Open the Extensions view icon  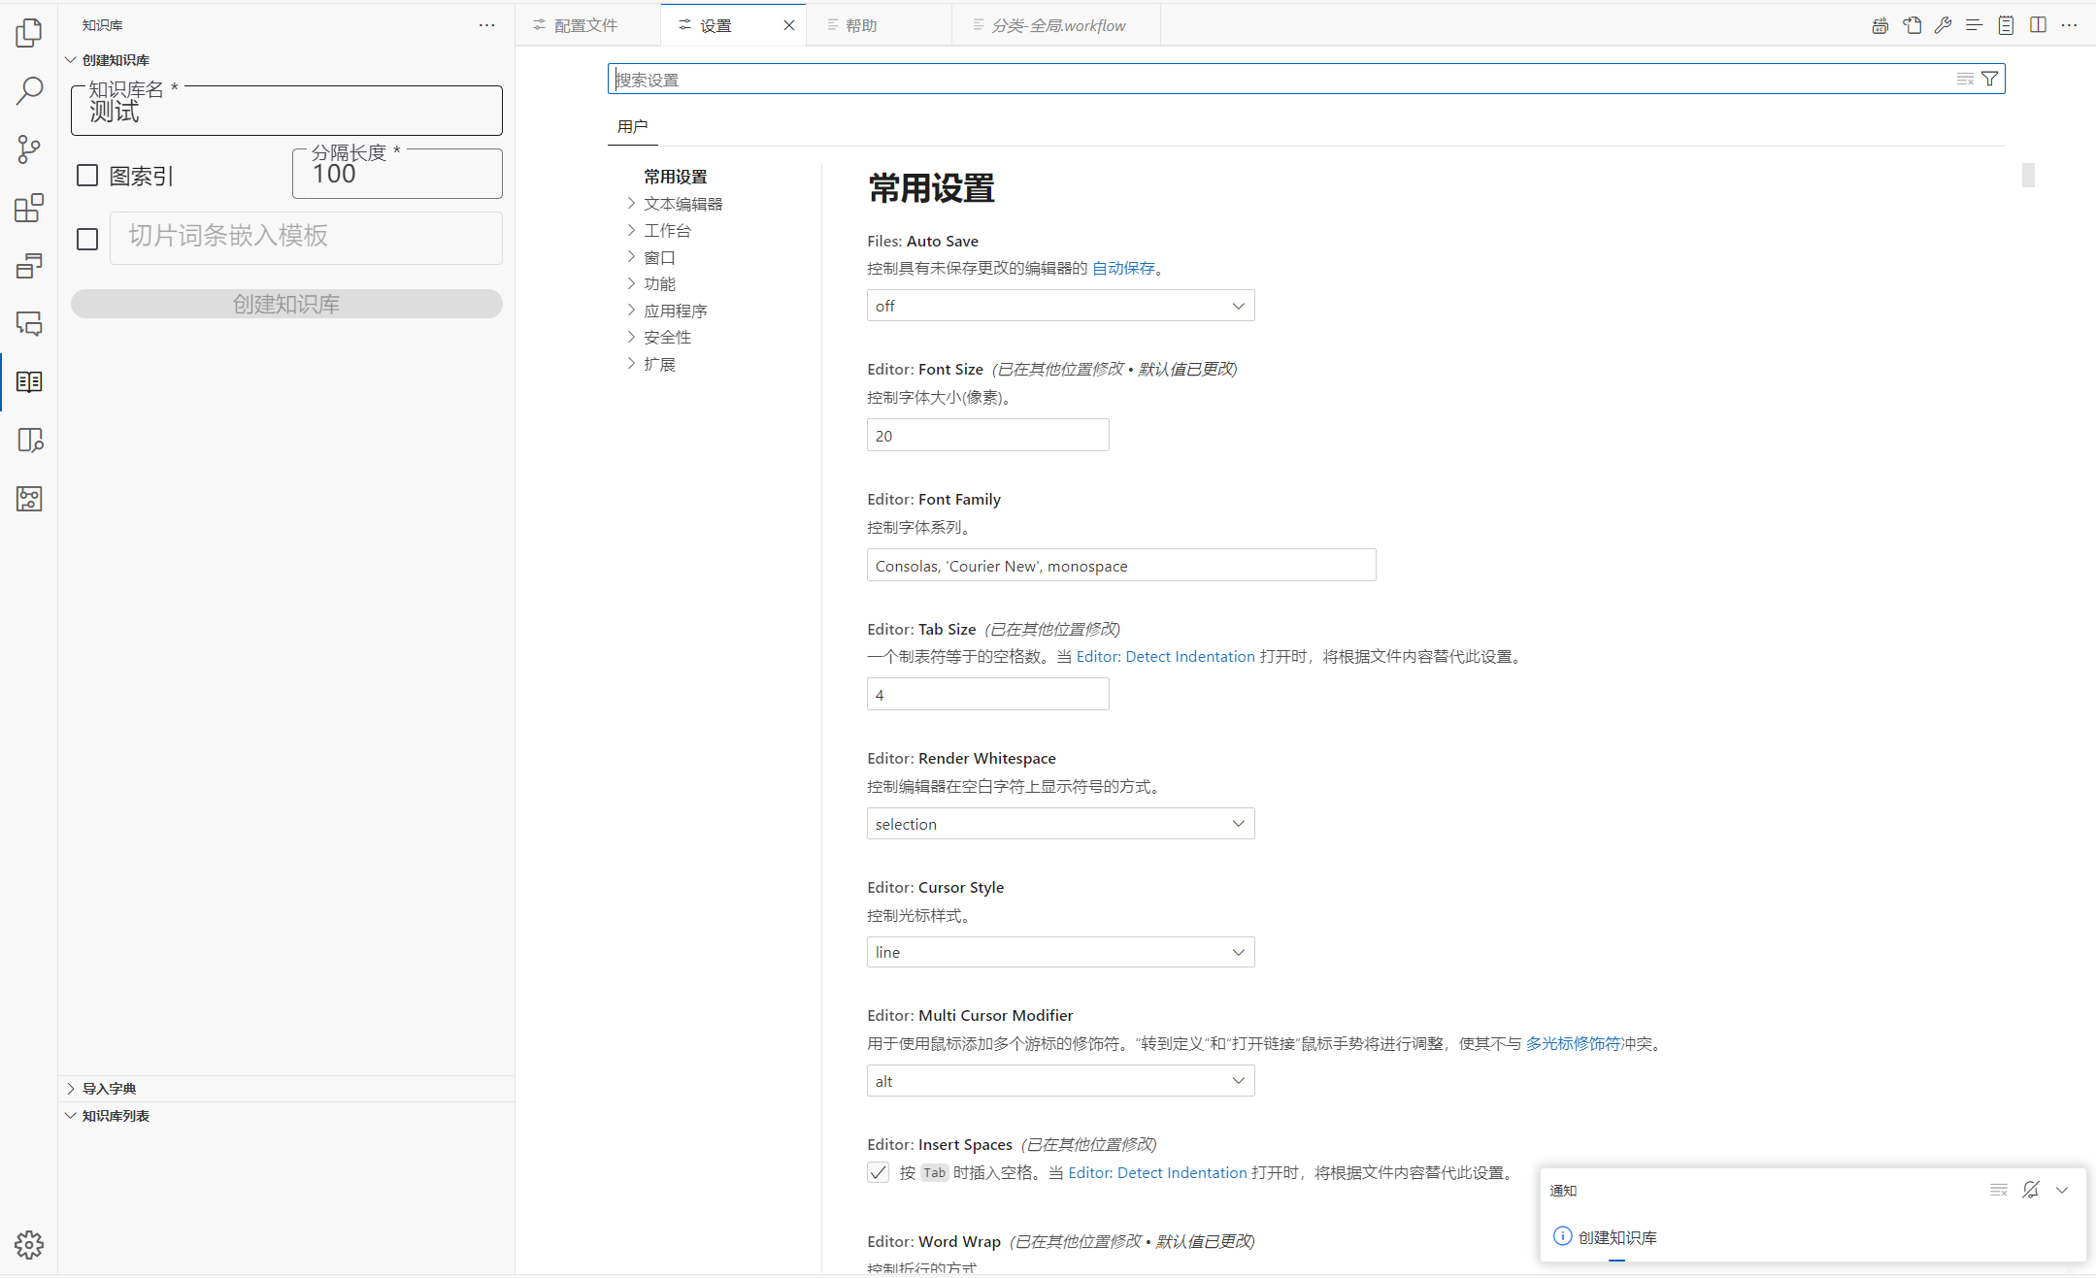point(29,208)
